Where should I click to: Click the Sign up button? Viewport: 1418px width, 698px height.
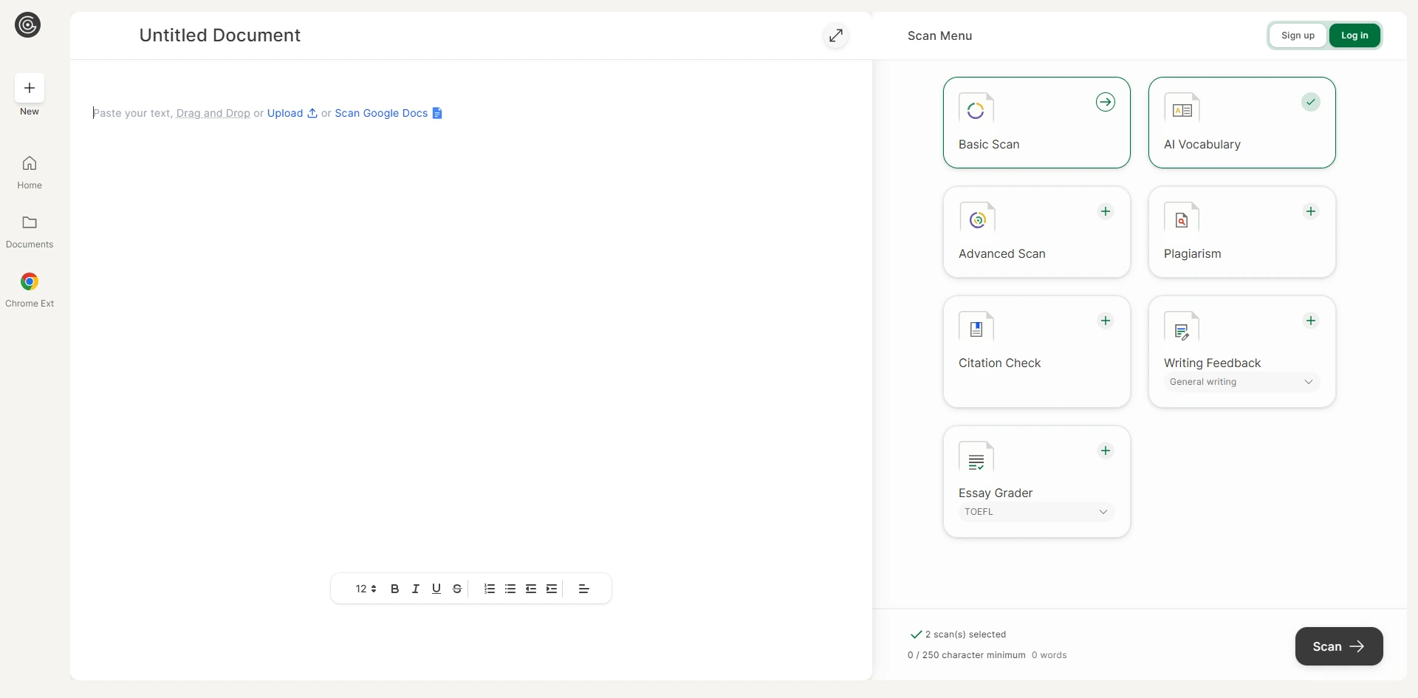(x=1298, y=35)
